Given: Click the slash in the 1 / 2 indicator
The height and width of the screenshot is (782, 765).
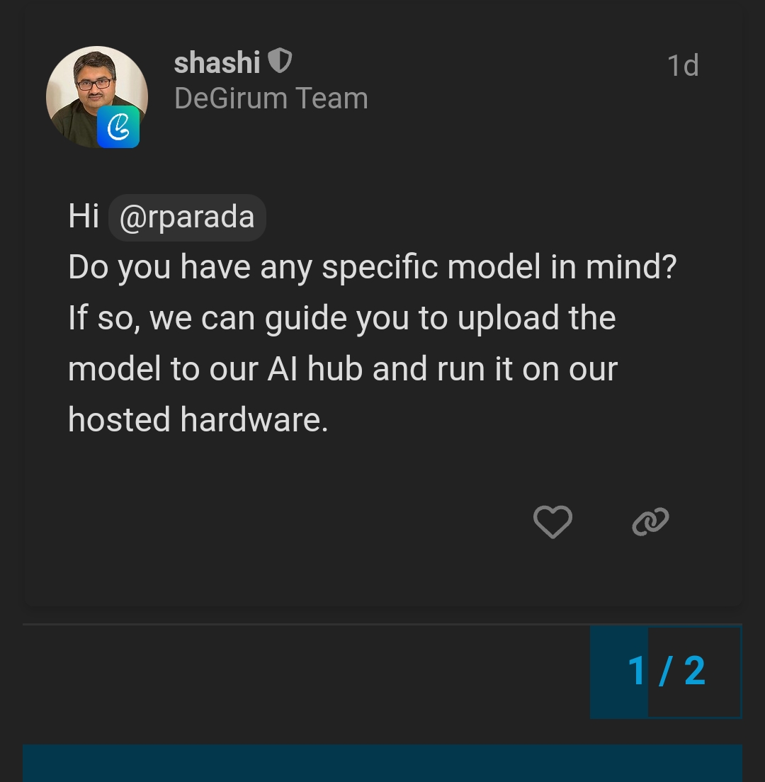Looking at the screenshot, I should click(x=665, y=671).
